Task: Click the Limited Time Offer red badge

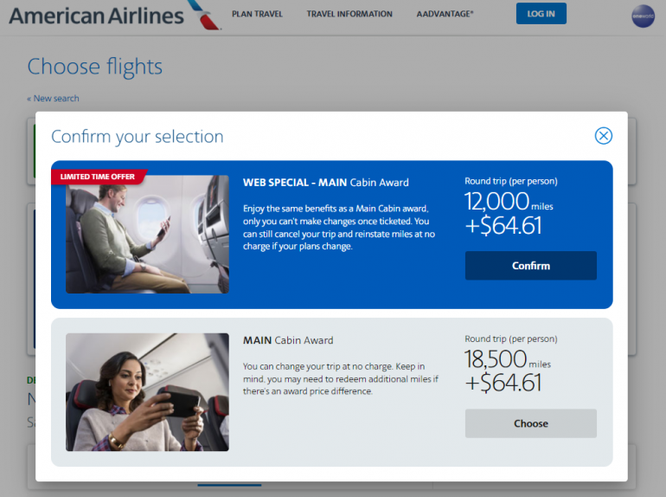Action: coord(99,177)
